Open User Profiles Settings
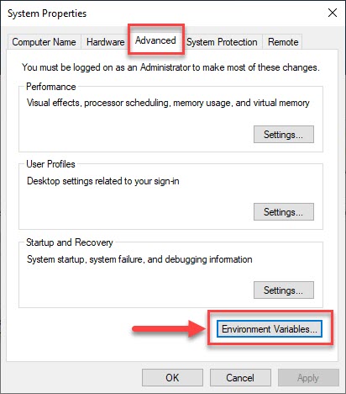346x394 pixels. click(x=284, y=212)
